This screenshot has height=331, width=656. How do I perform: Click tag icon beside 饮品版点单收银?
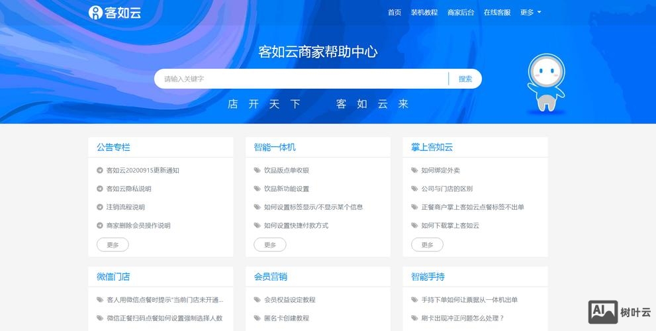258,170
